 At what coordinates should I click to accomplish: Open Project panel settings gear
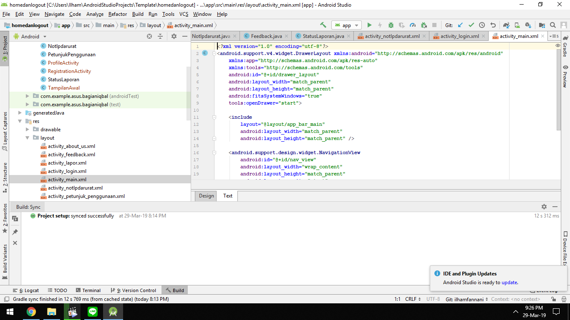coord(174,36)
